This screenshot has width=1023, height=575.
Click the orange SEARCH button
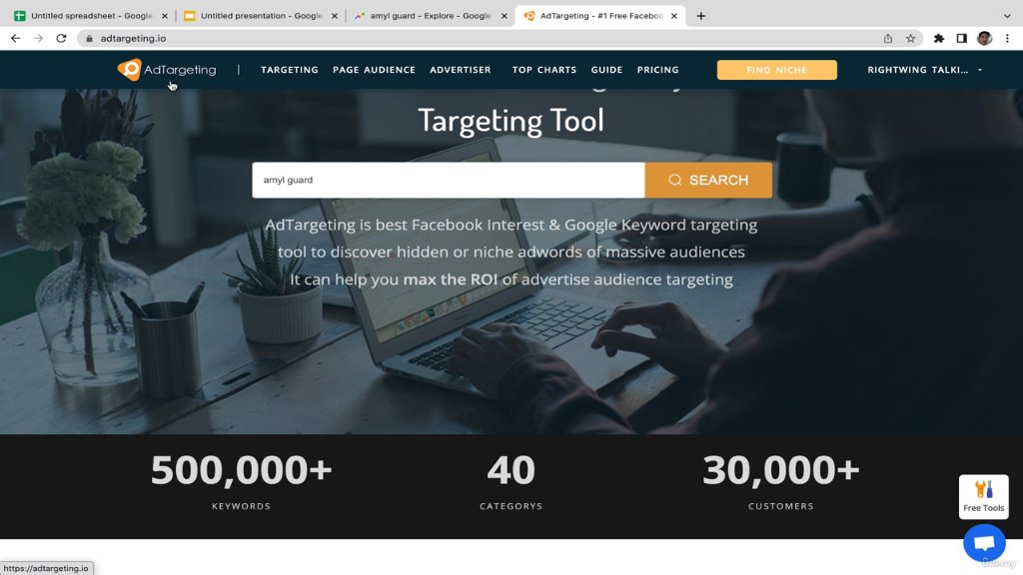(708, 180)
